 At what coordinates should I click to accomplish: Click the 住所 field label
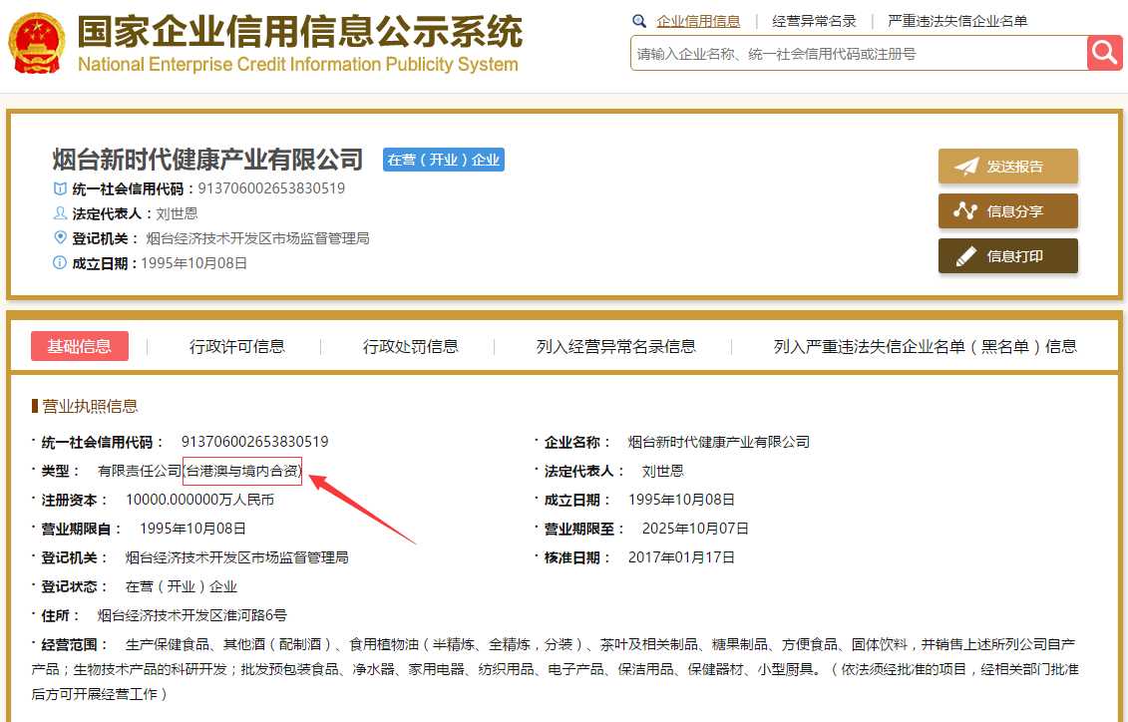click(x=61, y=615)
